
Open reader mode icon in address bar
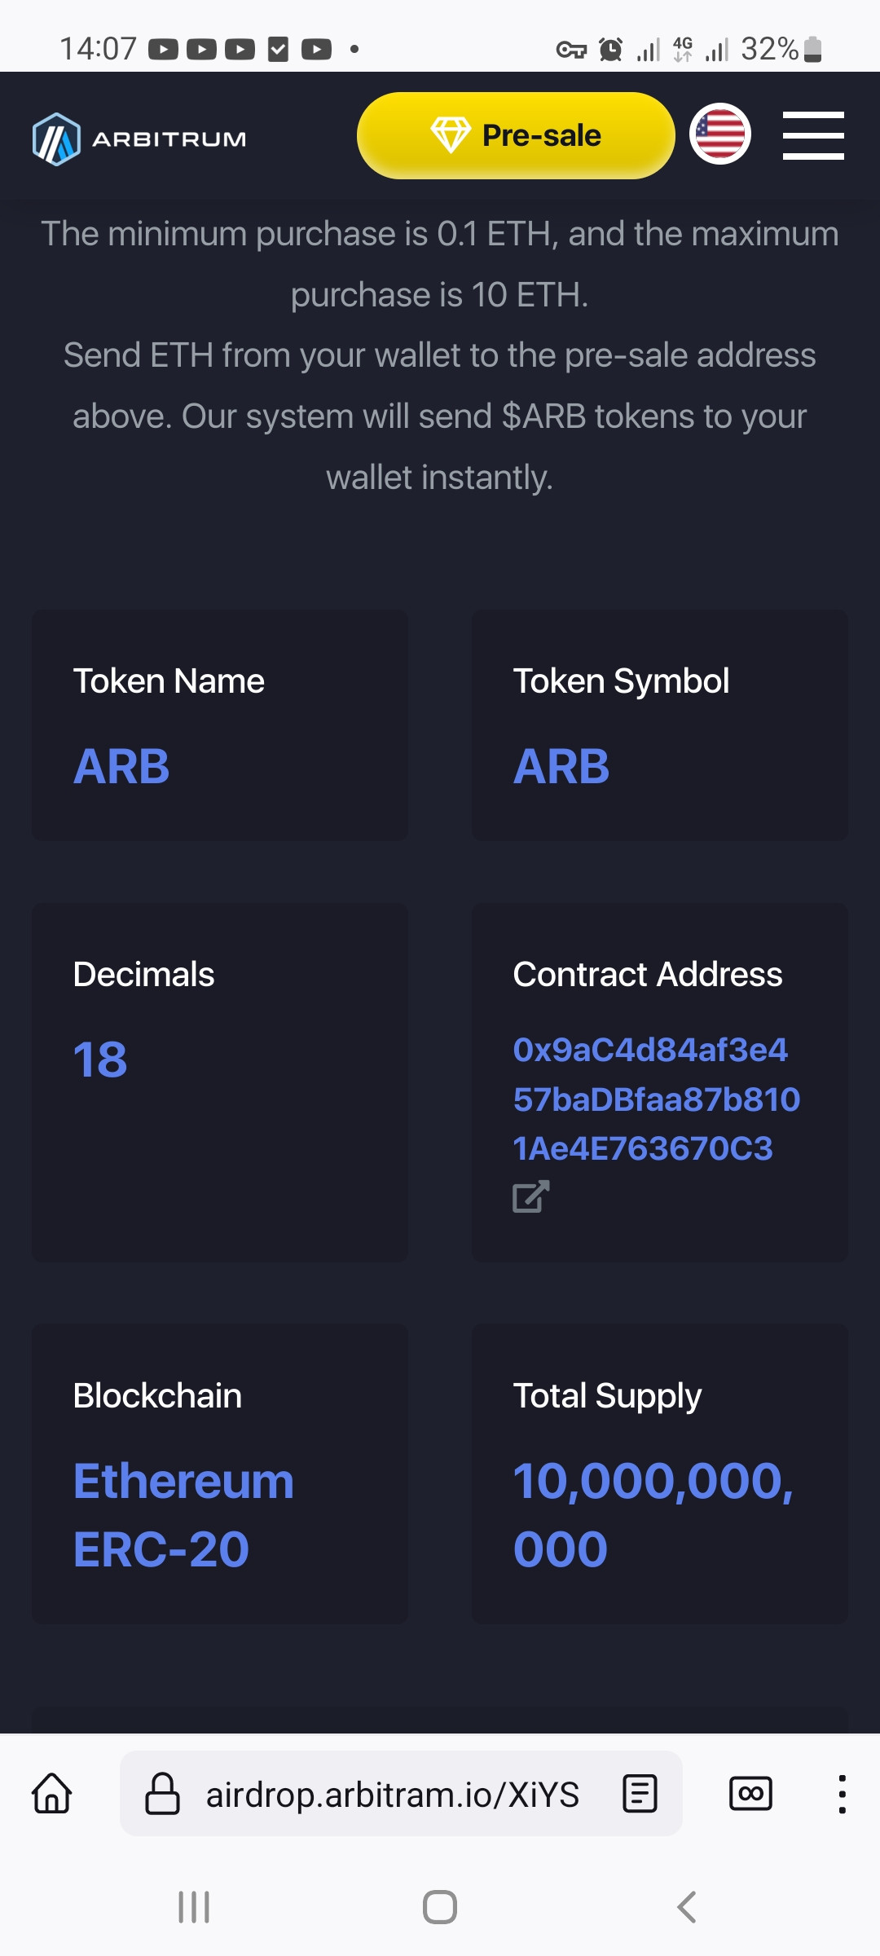640,1794
